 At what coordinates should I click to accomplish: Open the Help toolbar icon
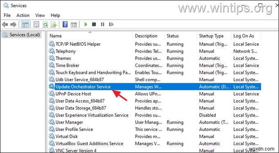pyautogui.click(x=65, y=25)
